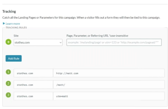The image size is (168, 109).
Task: Click the green number 1 rule badge
Action: click(9, 72)
